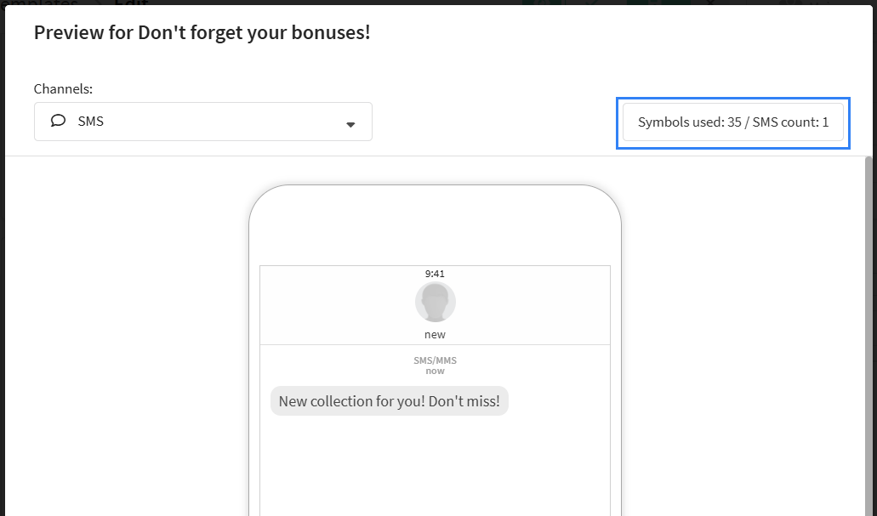This screenshot has width=877, height=516.
Task: Click the Symbols used counter box
Action: (x=733, y=122)
